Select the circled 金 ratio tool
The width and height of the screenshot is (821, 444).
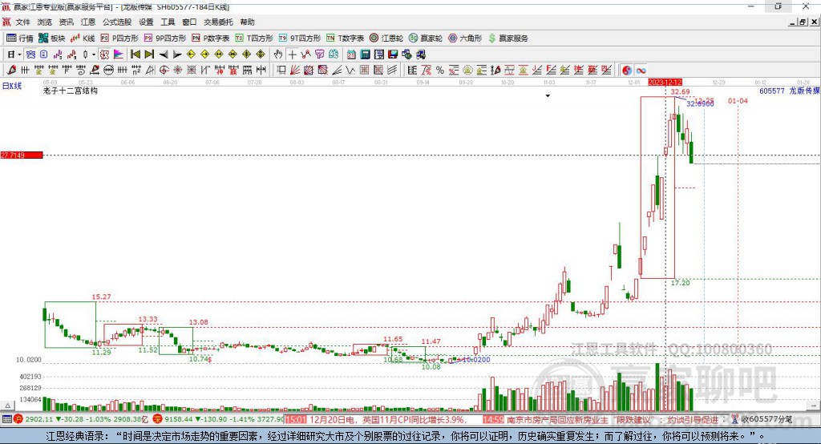point(467,71)
